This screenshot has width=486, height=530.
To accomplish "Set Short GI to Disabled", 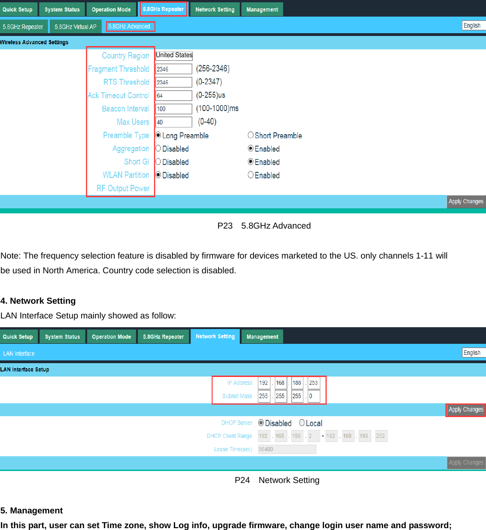I will coord(158,162).
